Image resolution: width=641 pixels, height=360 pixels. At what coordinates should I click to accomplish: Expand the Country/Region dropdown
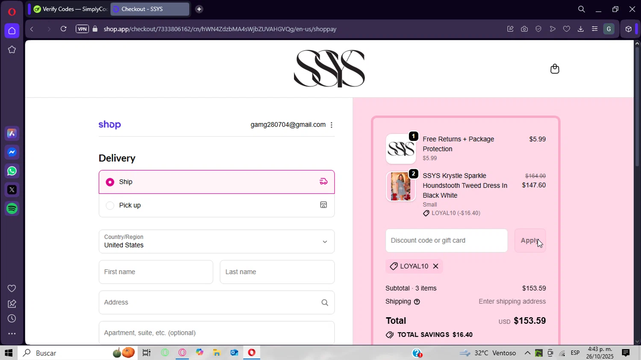(x=217, y=241)
